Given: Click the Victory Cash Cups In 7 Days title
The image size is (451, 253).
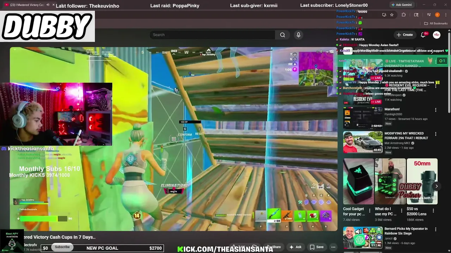Looking at the screenshot, I should (59, 237).
